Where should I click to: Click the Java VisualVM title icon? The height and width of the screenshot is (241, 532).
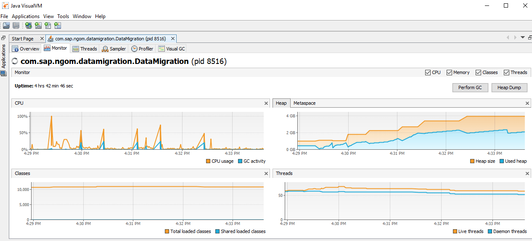(x=5, y=5)
